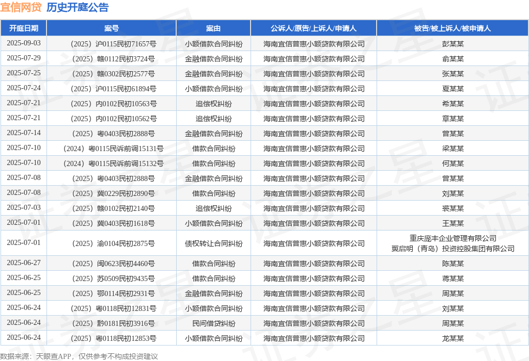529x361 pixels.
Task: Click plaintiff 海南宜信普惠小额贷款有限公司 in the 粤0118民初12853号 row
Action: tap(314, 338)
